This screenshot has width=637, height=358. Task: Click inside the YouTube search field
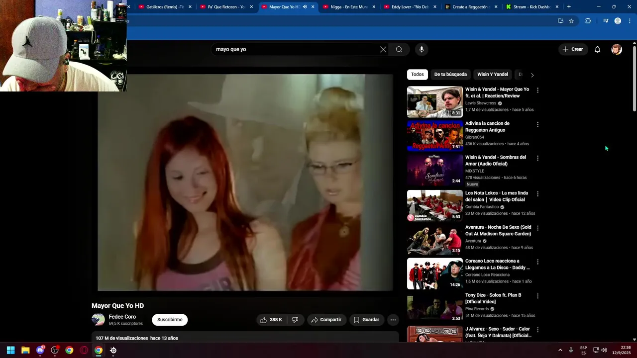click(x=296, y=49)
